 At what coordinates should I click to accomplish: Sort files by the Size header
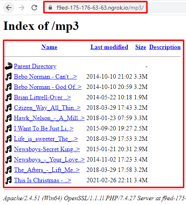pyautogui.click(x=140, y=47)
